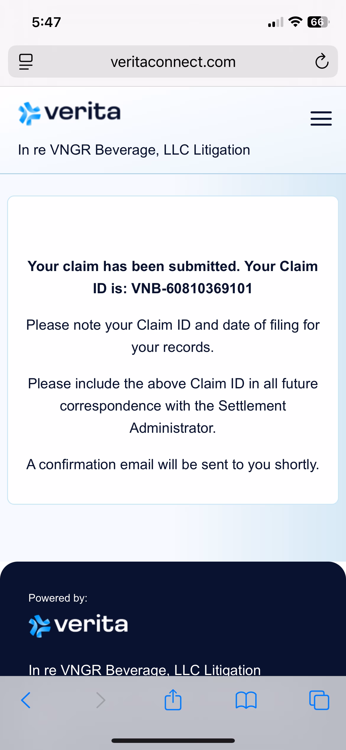Click the Verita logo in the page header
346x750 pixels.
[69, 113]
